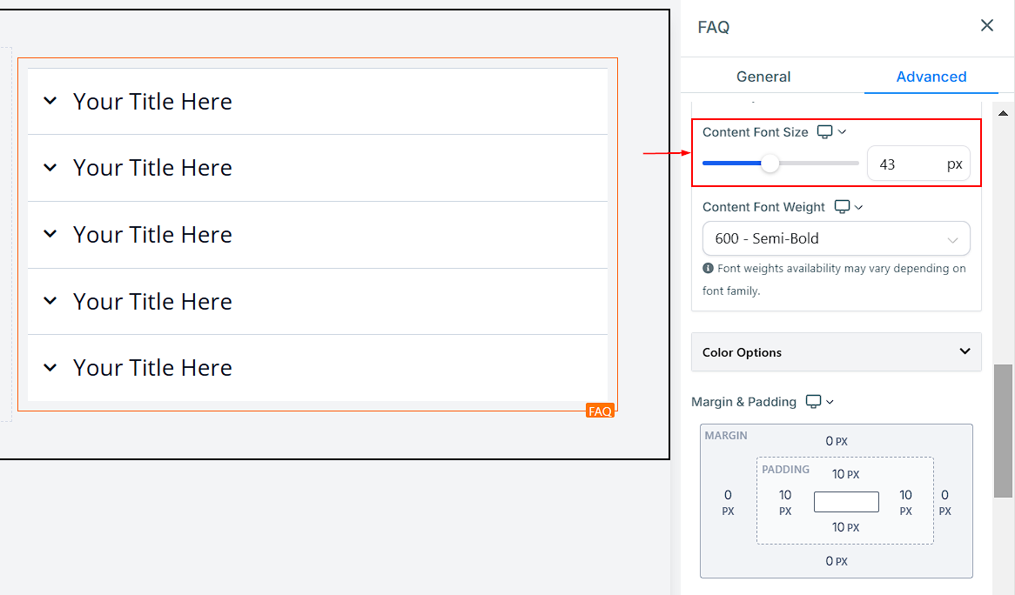Image resolution: width=1015 pixels, height=595 pixels.
Task: Expand the fifth FAQ item chevron
Action: (50, 368)
